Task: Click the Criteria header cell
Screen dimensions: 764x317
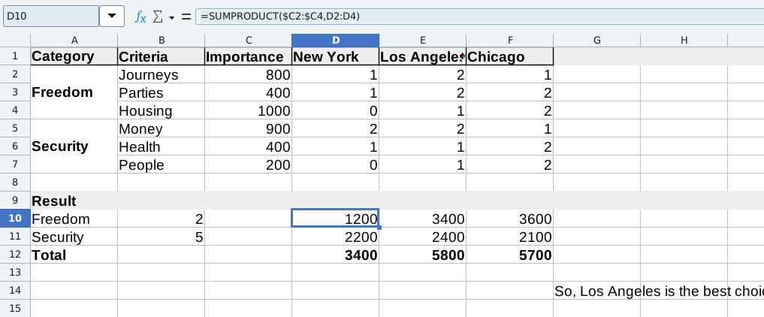Action: [162, 56]
